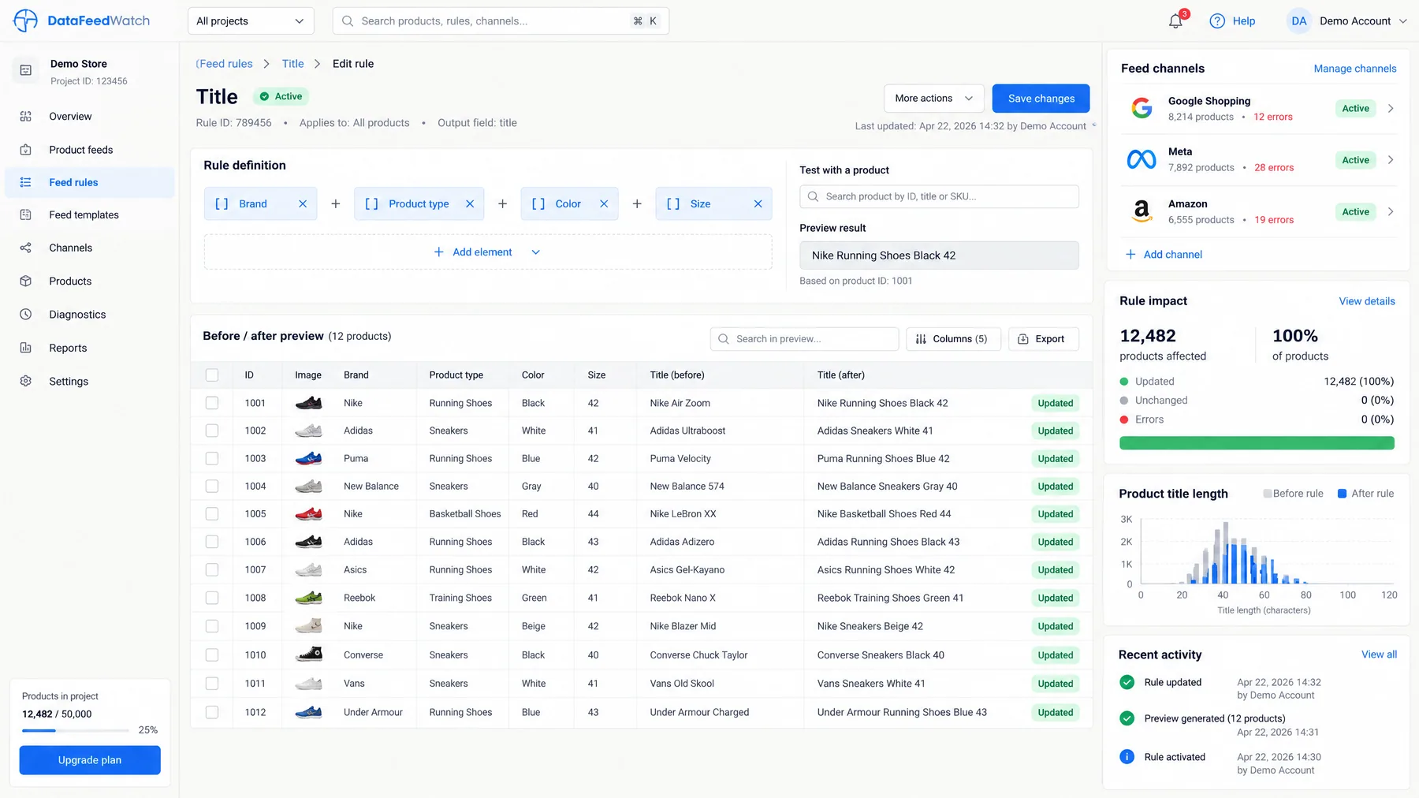This screenshot has height=798, width=1419.
Task: Expand the Amazon channel chevron
Action: pos(1391,211)
